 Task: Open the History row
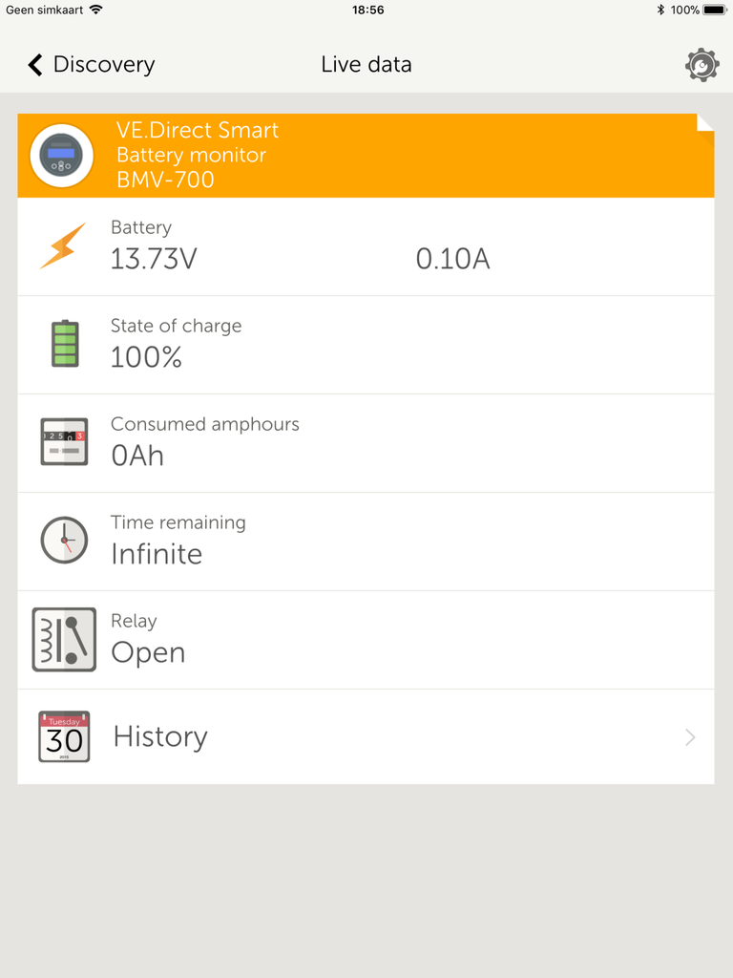click(366, 736)
